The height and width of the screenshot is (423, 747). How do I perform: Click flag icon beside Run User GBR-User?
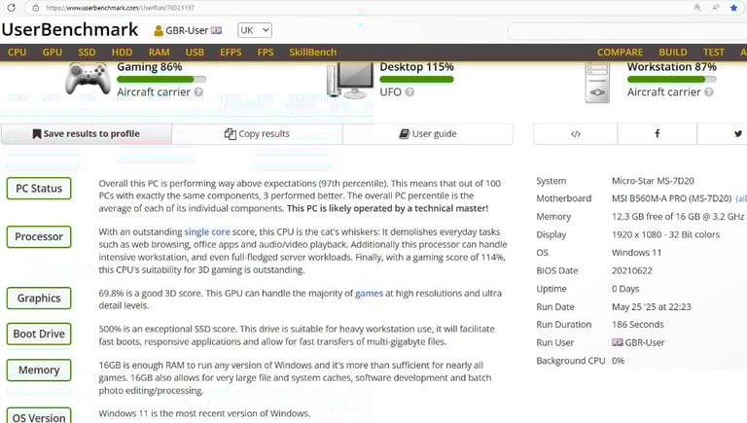click(618, 342)
